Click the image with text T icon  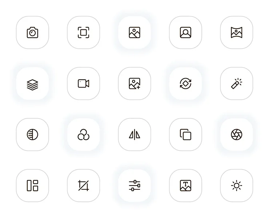[x=185, y=185]
